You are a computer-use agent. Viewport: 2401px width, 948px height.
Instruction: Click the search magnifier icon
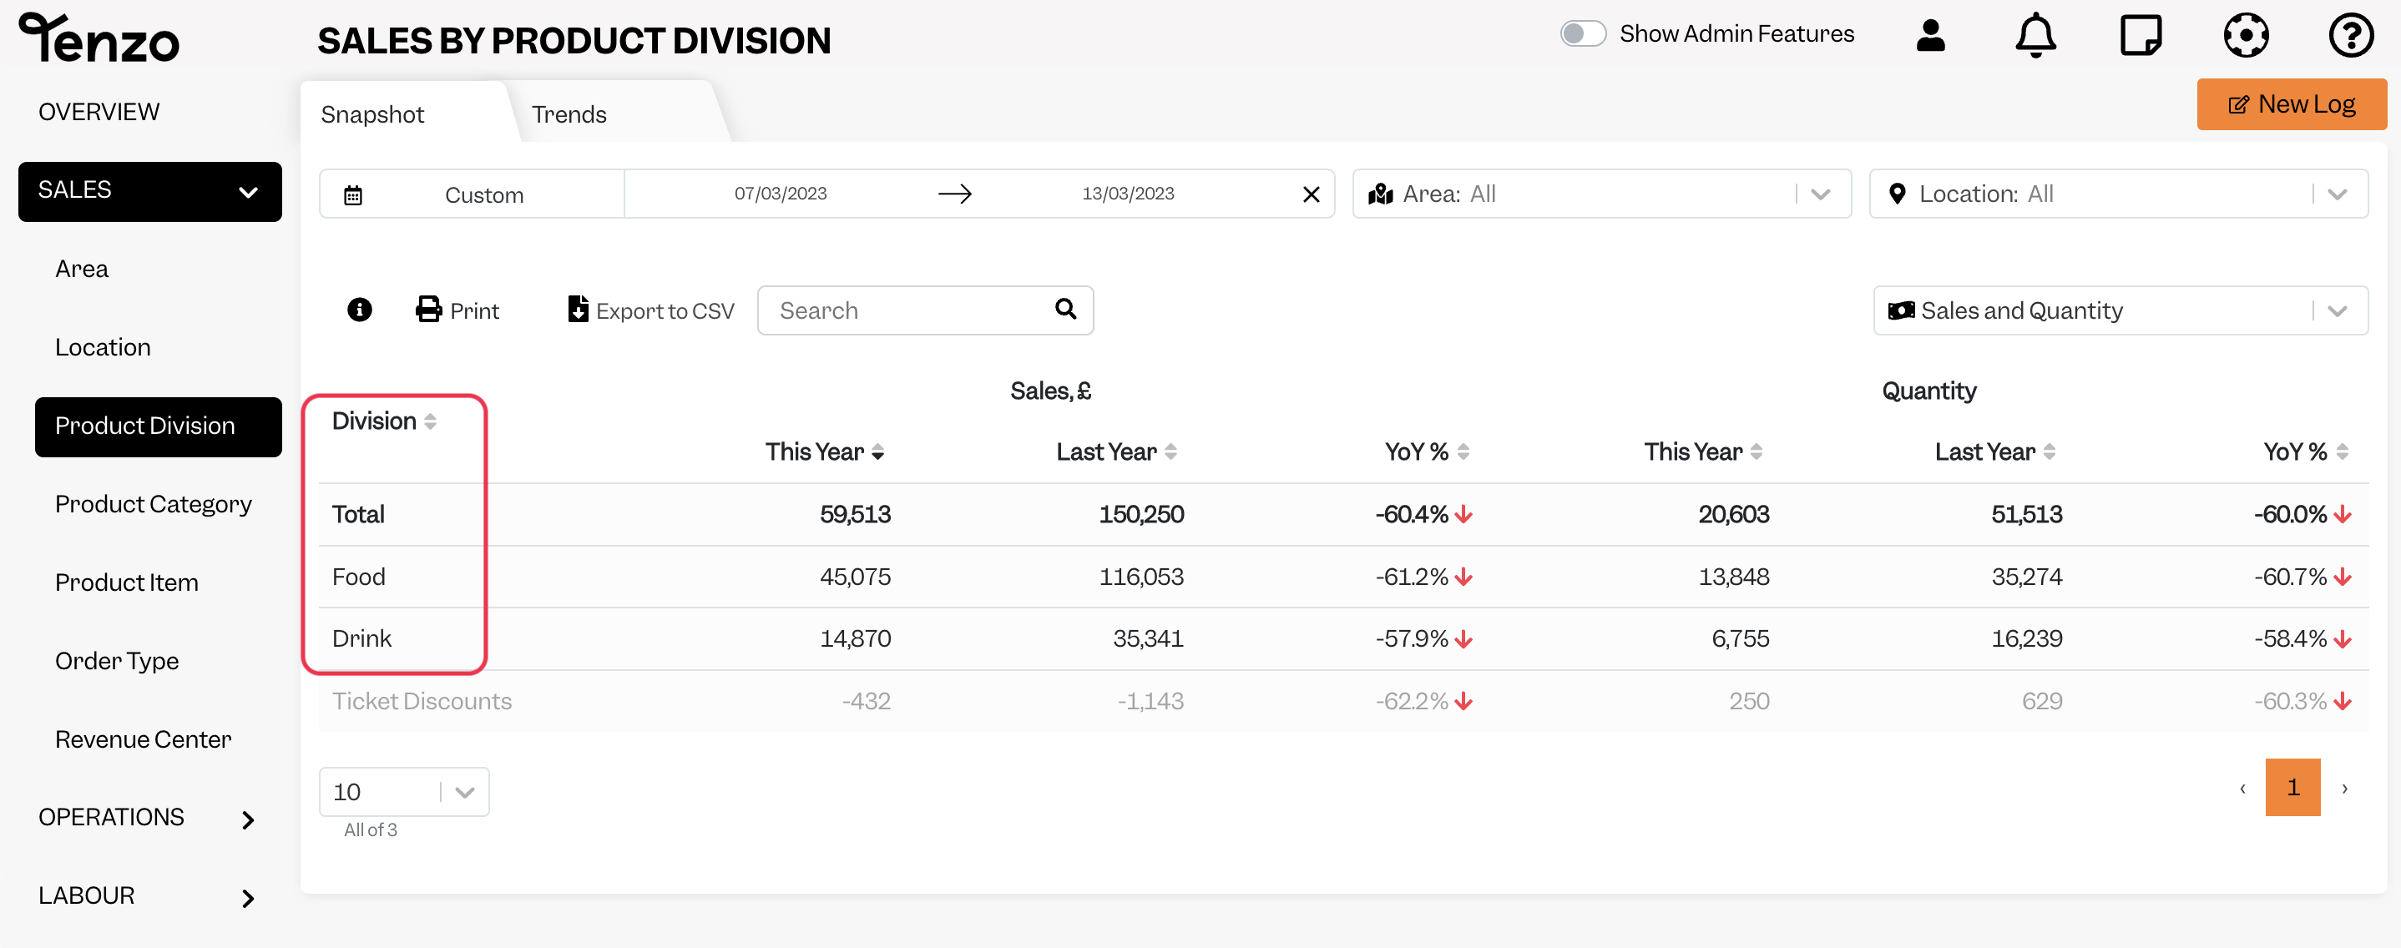coord(1065,309)
